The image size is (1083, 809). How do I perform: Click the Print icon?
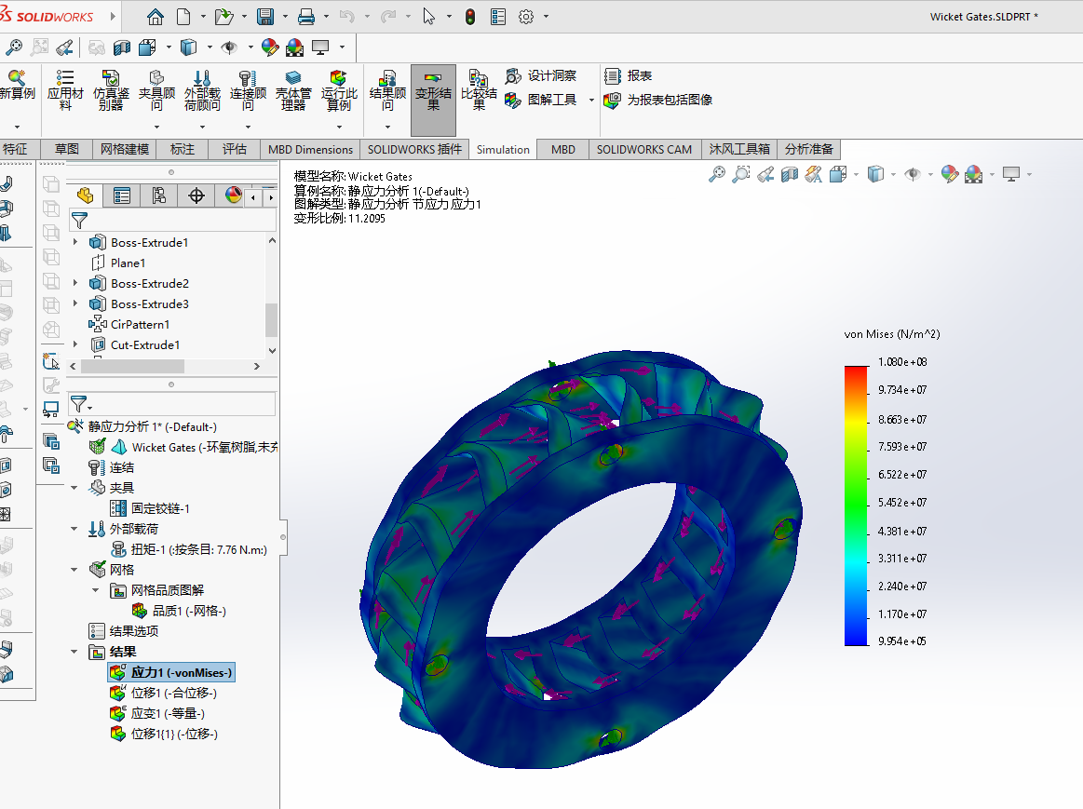[306, 17]
